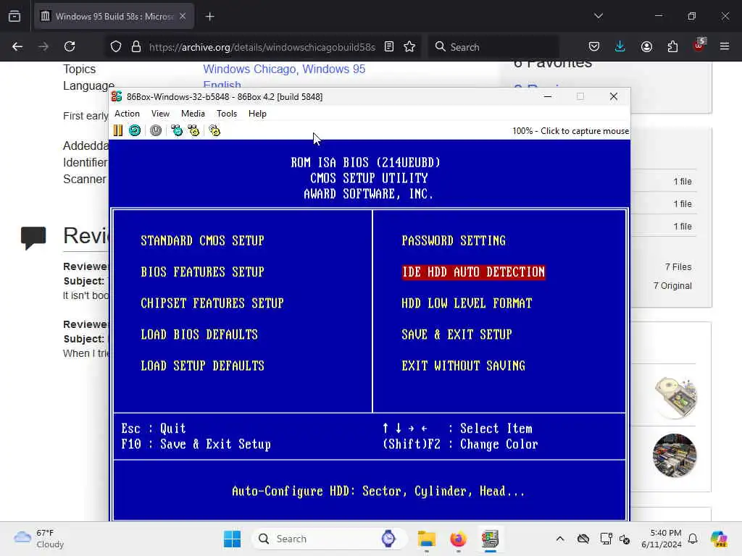Click the first uploader thumbnail on archive page
742x556 pixels.
click(x=675, y=397)
